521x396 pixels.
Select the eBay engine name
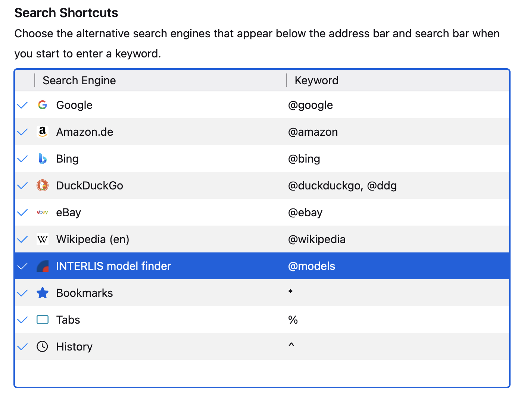point(69,213)
